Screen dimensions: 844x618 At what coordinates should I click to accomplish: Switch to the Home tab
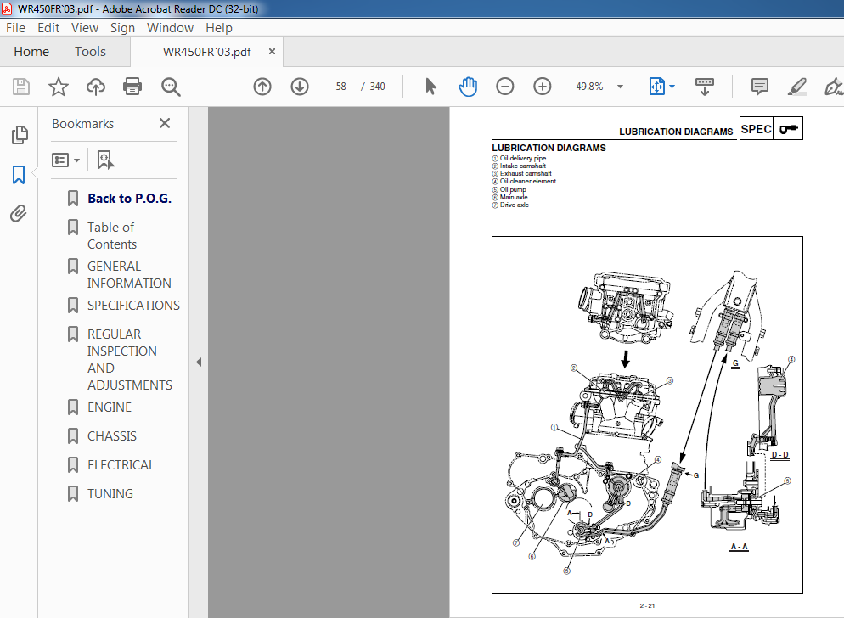click(31, 52)
